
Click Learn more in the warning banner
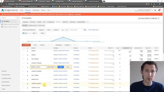tap(78, 14)
